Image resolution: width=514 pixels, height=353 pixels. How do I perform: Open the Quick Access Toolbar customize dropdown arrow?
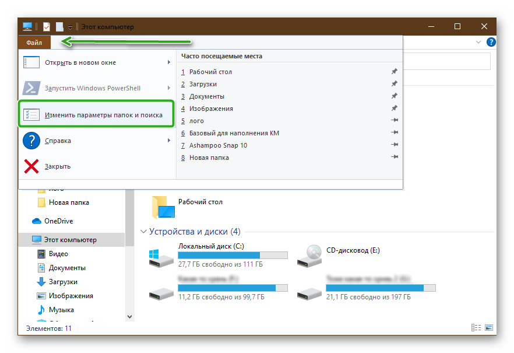(x=70, y=27)
